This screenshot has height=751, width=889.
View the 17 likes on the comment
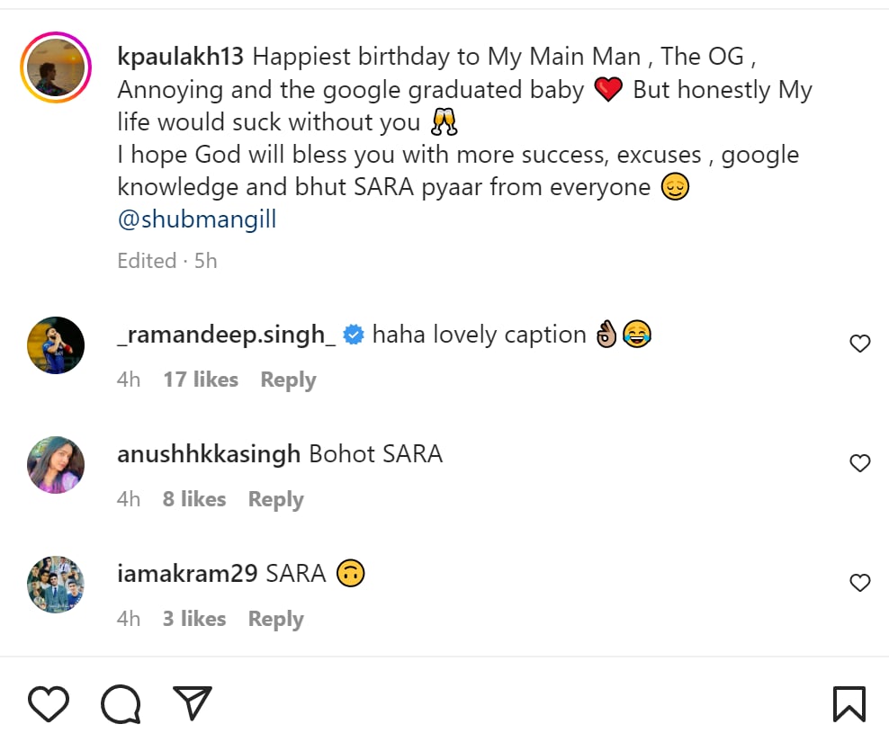[200, 380]
